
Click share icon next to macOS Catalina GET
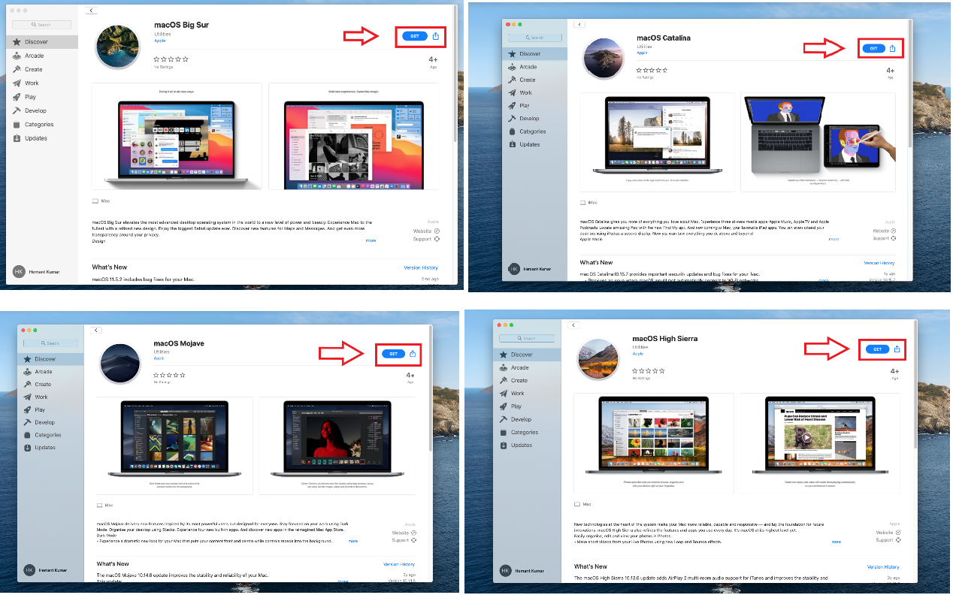click(x=892, y=49)
